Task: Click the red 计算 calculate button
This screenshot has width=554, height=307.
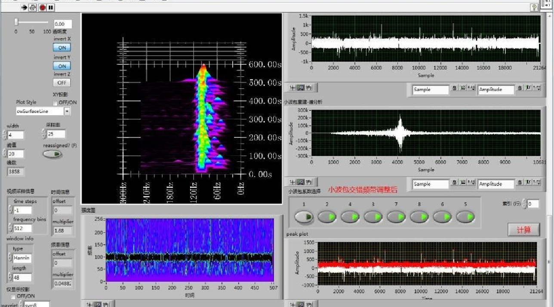Action: [x=523, y=230]
